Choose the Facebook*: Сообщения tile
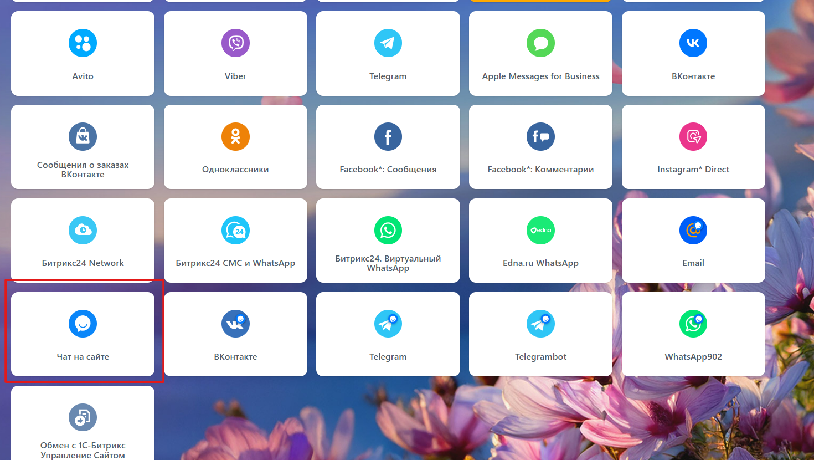The width and height of the screenshot is (814, 460). tap(388, 147)
